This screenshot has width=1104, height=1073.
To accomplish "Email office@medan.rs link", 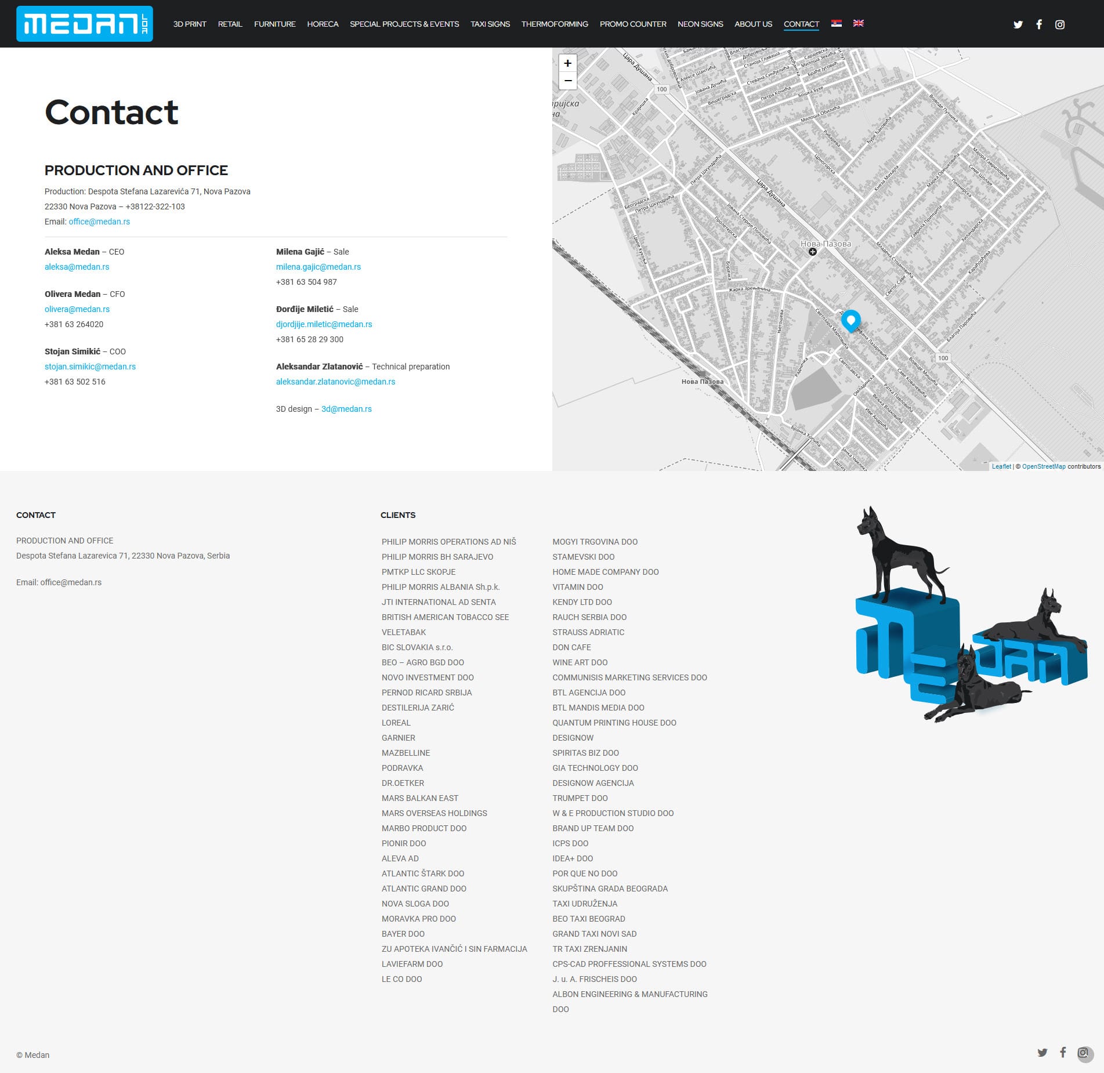I will point(99,222).
